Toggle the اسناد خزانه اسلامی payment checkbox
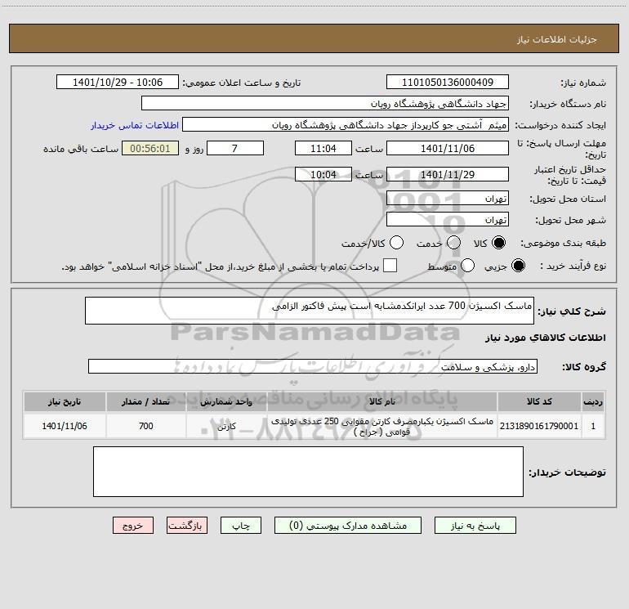The width and height of the screenshot is (629, 609). click(390, 266)
